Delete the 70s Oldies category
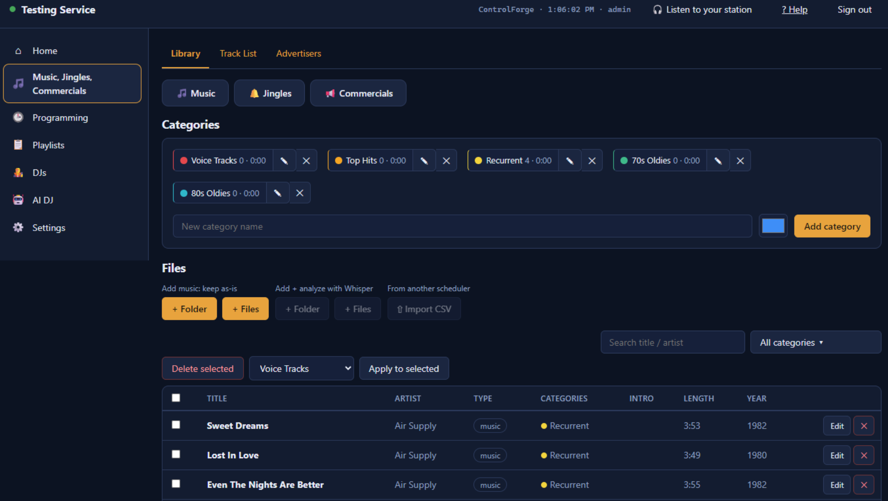The height and width of the screenshot is (501, 888). click(x=740, y=161)
